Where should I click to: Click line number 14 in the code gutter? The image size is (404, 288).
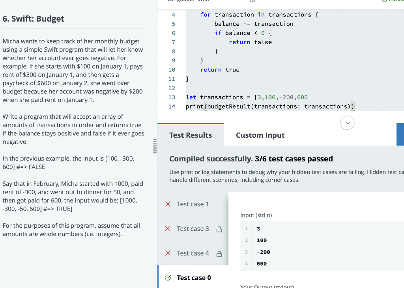click(172, 106)
